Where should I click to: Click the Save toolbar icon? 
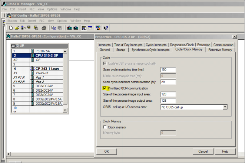point(29,28)
